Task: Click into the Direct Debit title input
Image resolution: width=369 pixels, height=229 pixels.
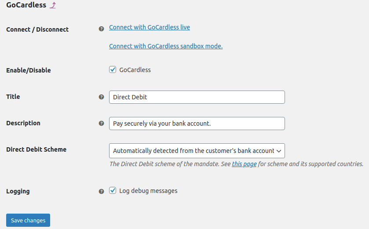Action: click(197, 97)
